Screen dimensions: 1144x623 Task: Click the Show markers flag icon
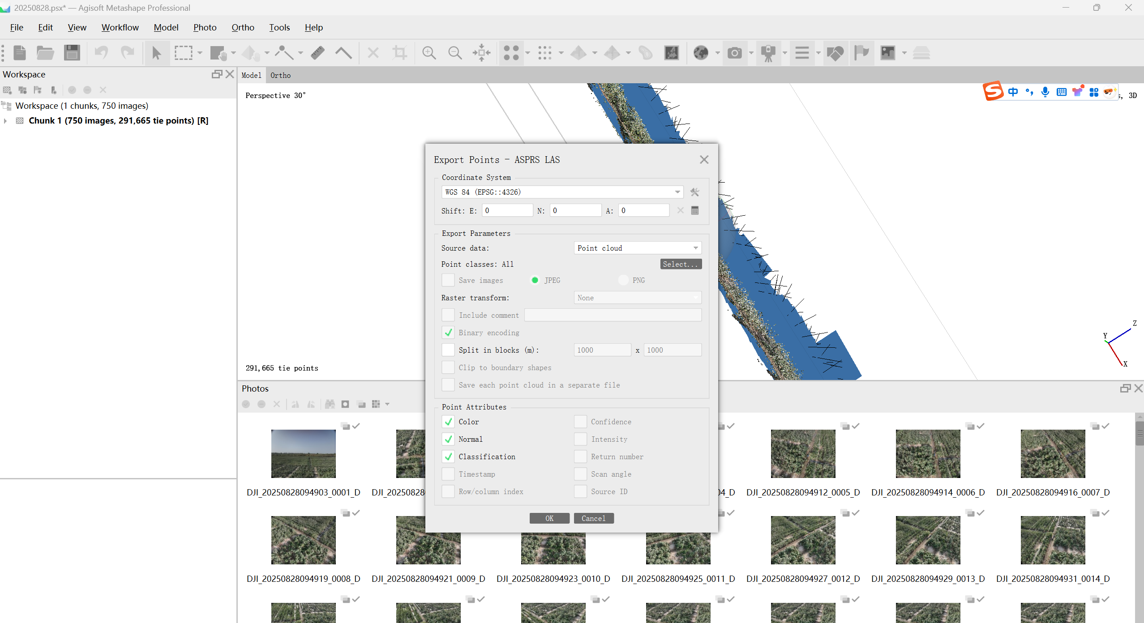[x=861, y=53]
